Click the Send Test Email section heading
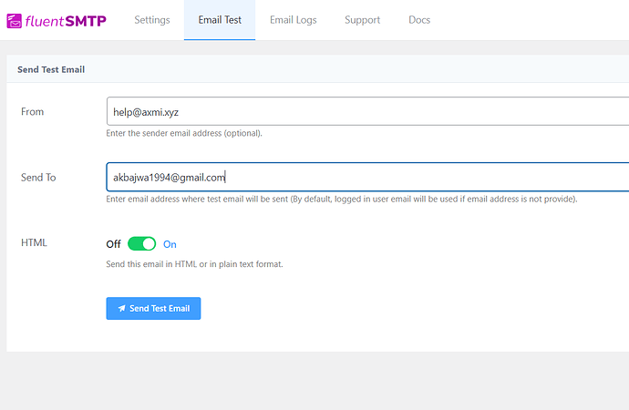 click(x=51, y=69)
